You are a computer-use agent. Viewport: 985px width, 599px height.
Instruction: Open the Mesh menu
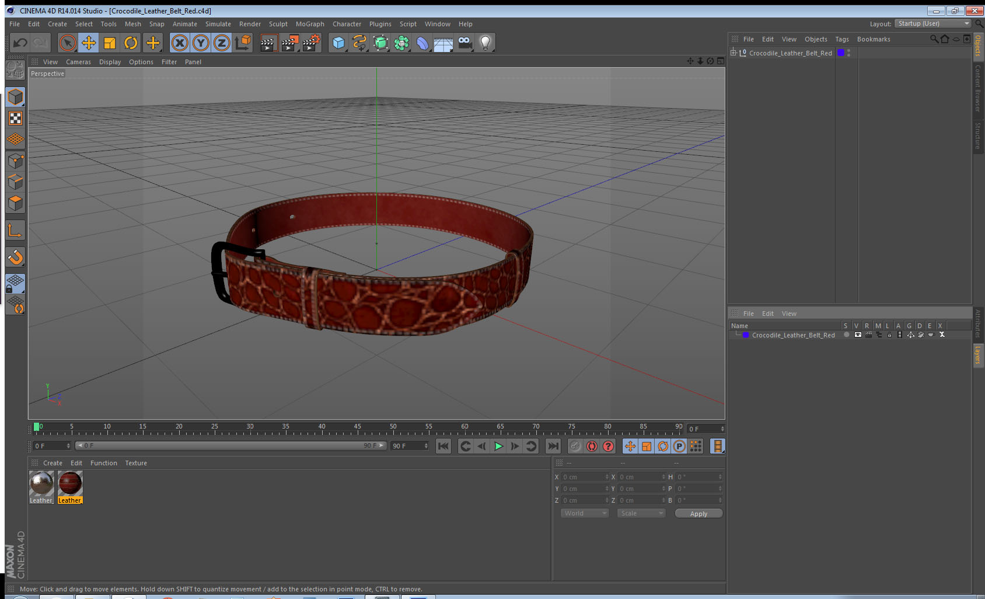(x=132, y=24)
